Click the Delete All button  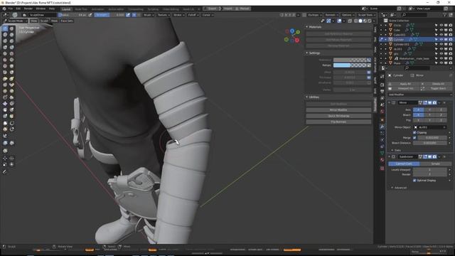point(436,84)
